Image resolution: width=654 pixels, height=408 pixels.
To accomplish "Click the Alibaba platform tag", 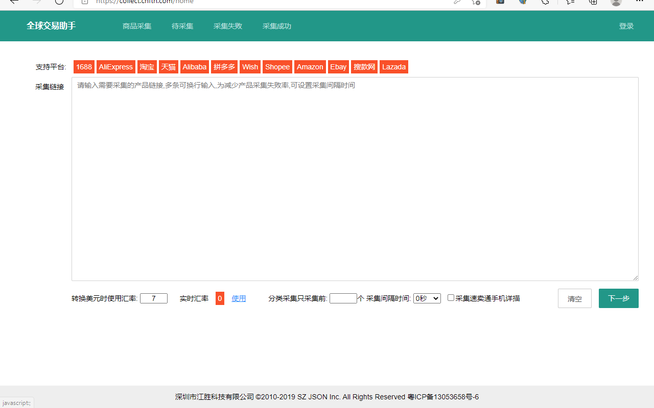I will pos(195,67).
